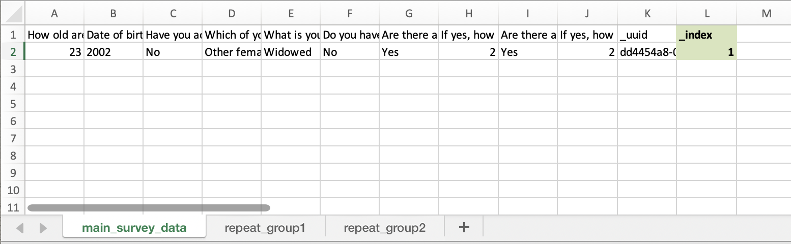Click the cell starting with dd4454a8
This screenshot has height=244, width=791.
pos(646,52)
